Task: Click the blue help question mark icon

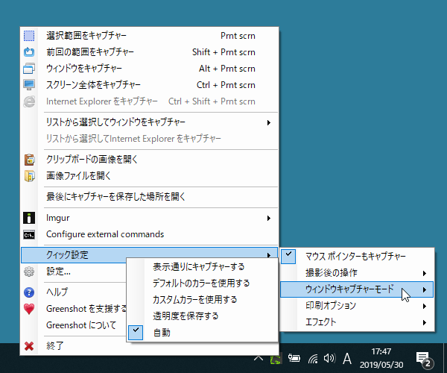Action: 29,292
